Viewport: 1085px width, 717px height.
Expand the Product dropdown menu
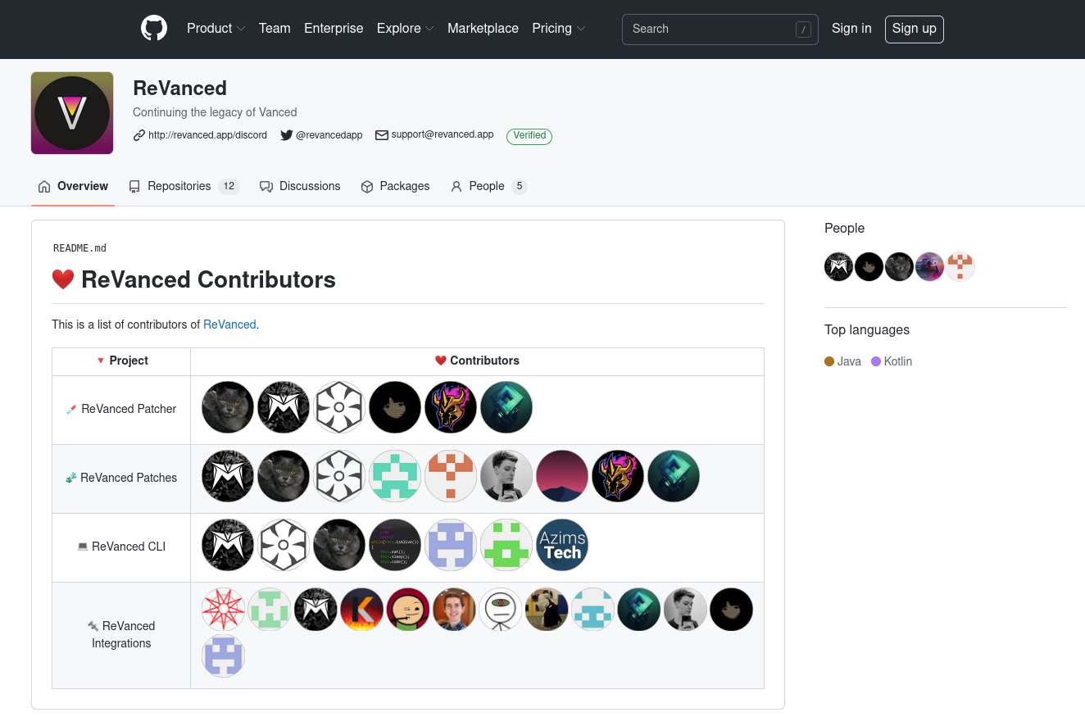pyautogui.click(x=216, y=29)
